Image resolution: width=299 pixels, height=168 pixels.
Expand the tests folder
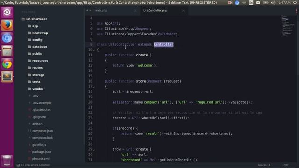[x=34, y=82]
